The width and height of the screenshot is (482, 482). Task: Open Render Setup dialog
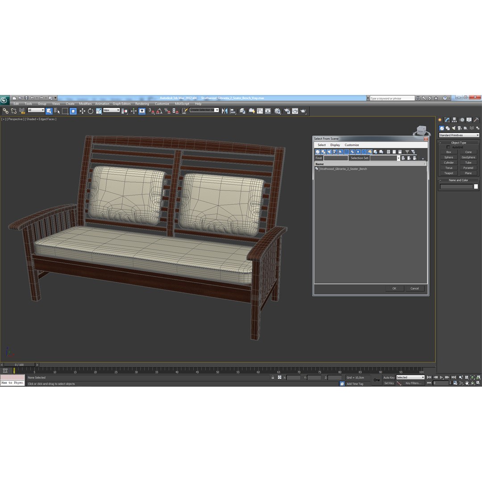287,111
